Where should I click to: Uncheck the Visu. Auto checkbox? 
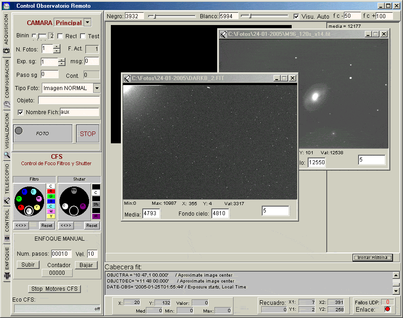tap(297, 16)
